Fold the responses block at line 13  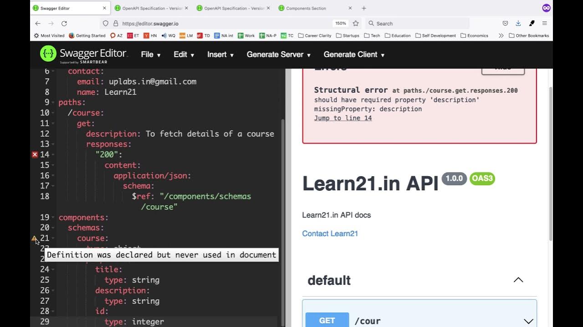pos(53,144)
